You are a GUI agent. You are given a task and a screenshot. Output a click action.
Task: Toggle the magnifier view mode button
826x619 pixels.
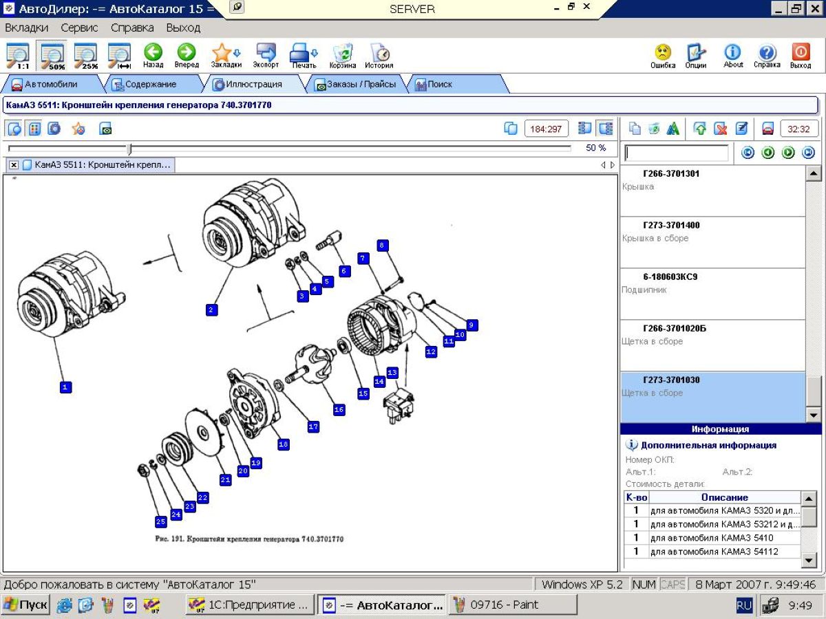[x=14, y=129]
